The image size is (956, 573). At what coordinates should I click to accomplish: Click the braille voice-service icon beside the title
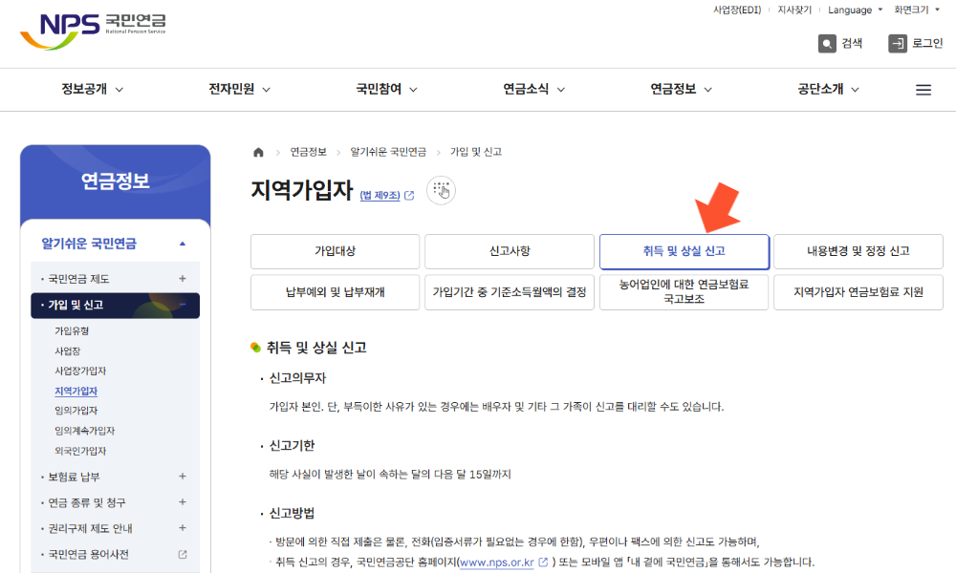point(441,190)
